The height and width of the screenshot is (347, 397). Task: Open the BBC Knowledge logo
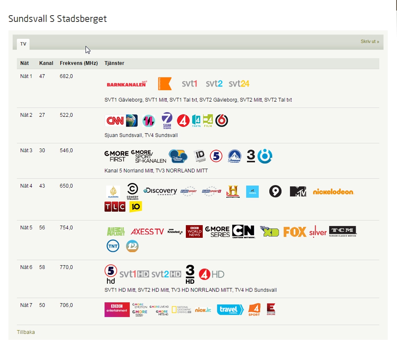(x=175, y=231)
